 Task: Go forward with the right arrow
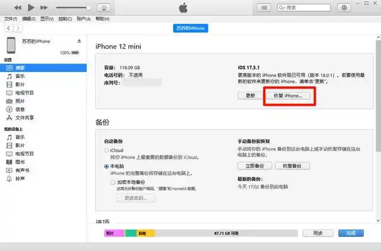click(18, 29)
